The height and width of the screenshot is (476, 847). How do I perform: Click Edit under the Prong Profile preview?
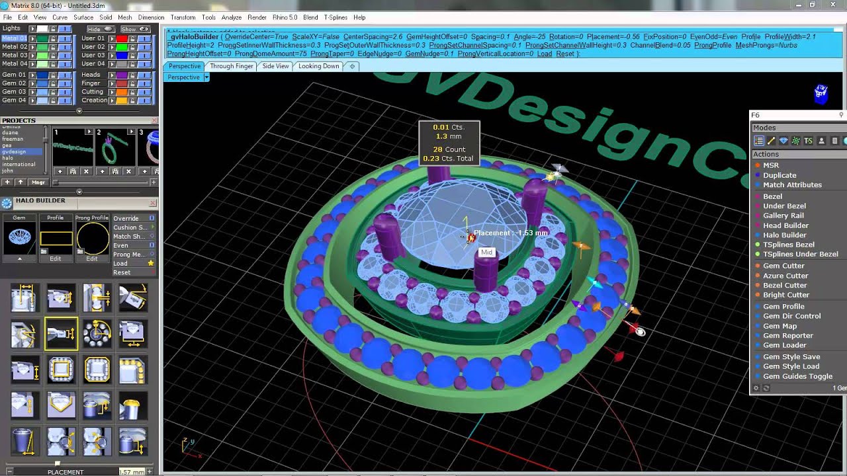[x=92, y=258]
